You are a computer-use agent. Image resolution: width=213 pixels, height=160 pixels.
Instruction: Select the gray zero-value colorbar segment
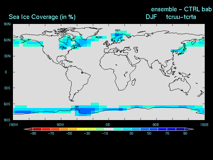(109, 129)
